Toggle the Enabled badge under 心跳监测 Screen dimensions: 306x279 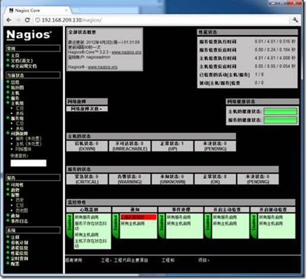[x=69, y=226]
